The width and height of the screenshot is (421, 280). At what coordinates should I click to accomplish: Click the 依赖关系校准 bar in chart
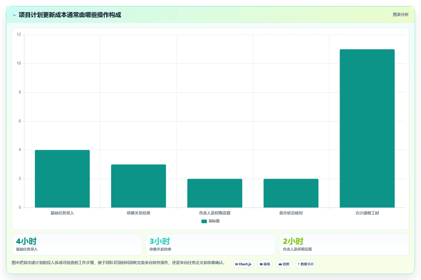138,186
